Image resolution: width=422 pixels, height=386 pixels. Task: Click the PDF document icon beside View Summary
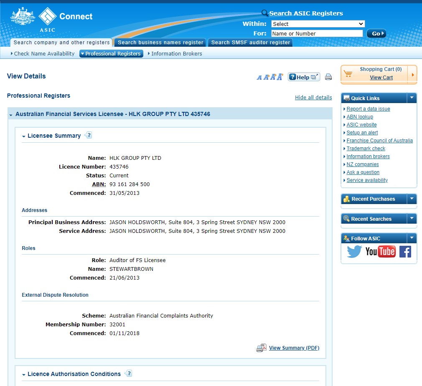point(261,348)
